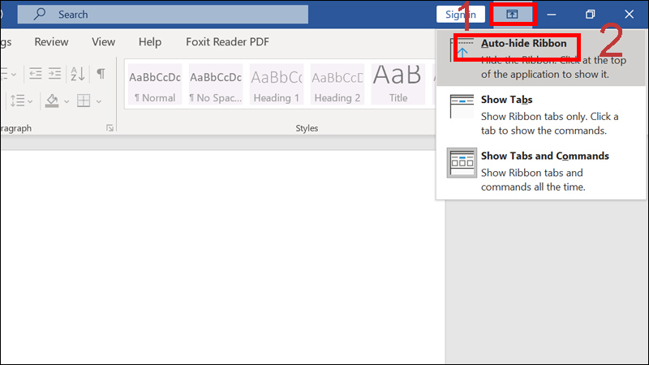Open the Review ribbon tab
The width and height of the screenshot is (649, 365).
click(x=51, y=42)
